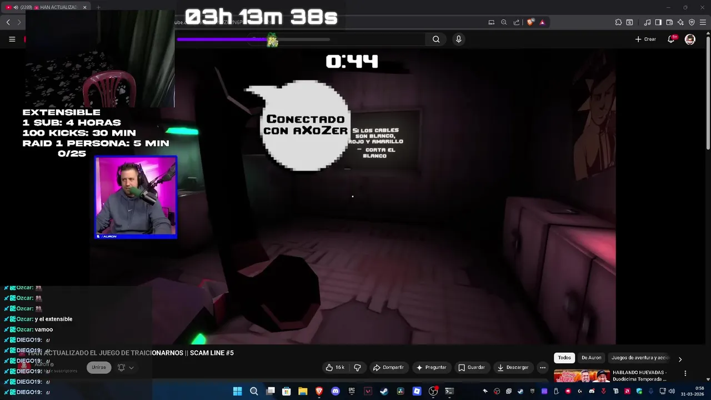The image size is (711, 400).
Task: Open the Crear upload menu
Action: pos(645,39)
